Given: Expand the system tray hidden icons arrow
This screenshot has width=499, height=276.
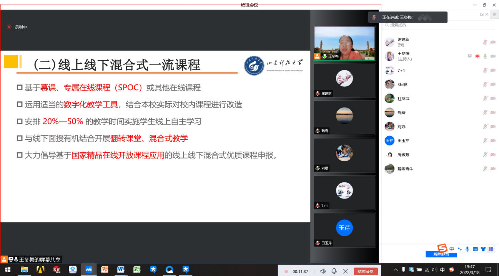Looking at the screenshot, I should [x=396, y=269].
